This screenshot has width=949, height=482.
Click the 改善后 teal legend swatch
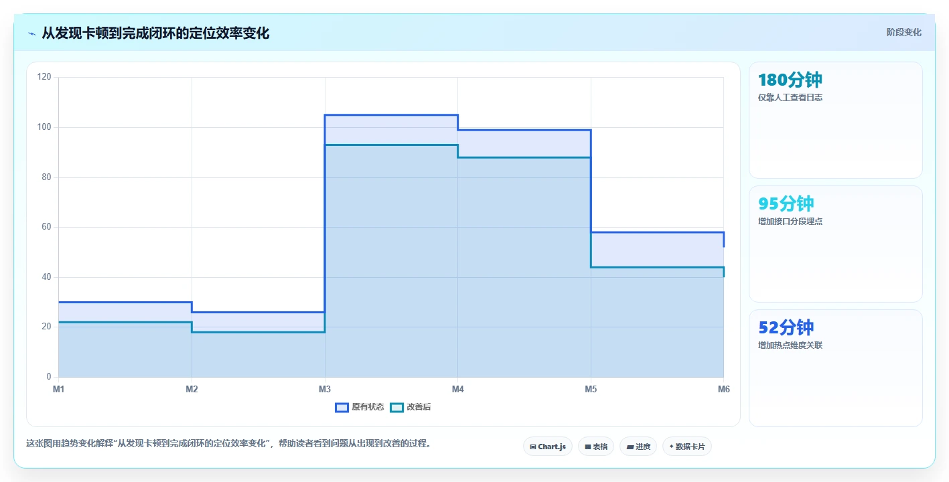click(x=396, y=407)
